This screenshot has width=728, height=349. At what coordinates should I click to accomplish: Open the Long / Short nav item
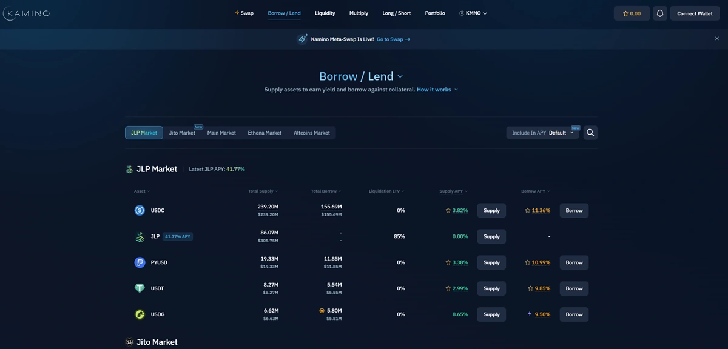tap(397, 13)
